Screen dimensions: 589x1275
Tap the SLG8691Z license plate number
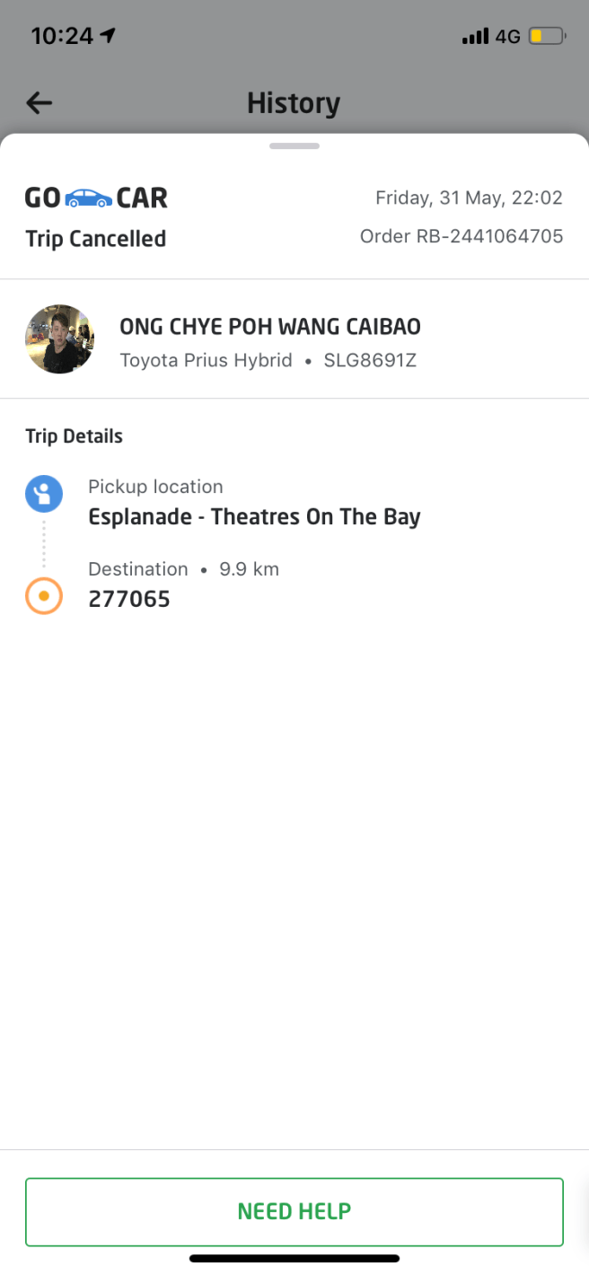click(x=370, y=361)
